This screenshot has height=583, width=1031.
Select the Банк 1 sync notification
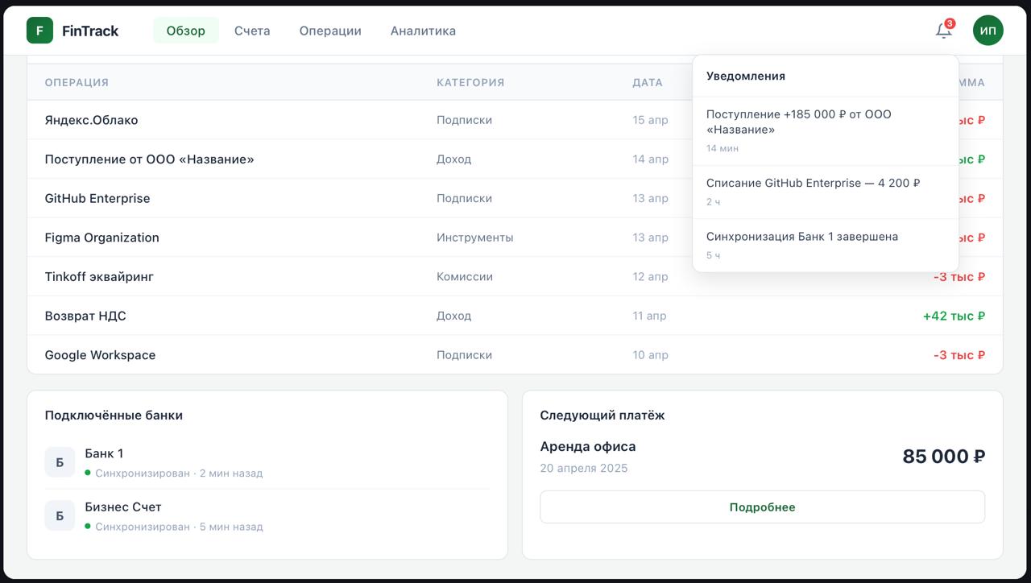tap(825, 245)
